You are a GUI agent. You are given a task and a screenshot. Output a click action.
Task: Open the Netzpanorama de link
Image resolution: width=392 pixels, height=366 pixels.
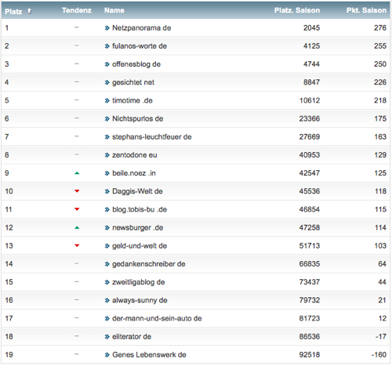coord(141,28)
